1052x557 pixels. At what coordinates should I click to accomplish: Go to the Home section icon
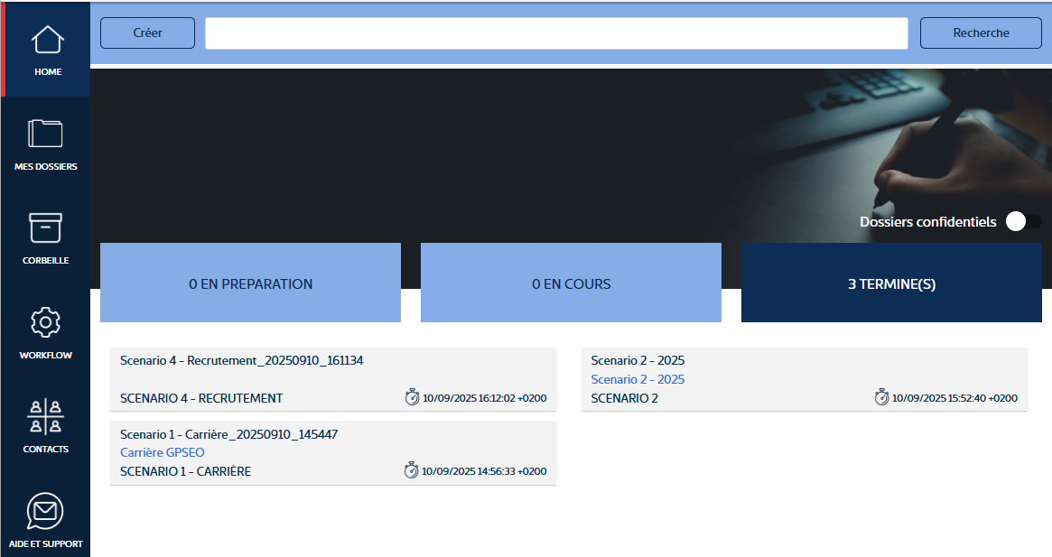[47, 40]
